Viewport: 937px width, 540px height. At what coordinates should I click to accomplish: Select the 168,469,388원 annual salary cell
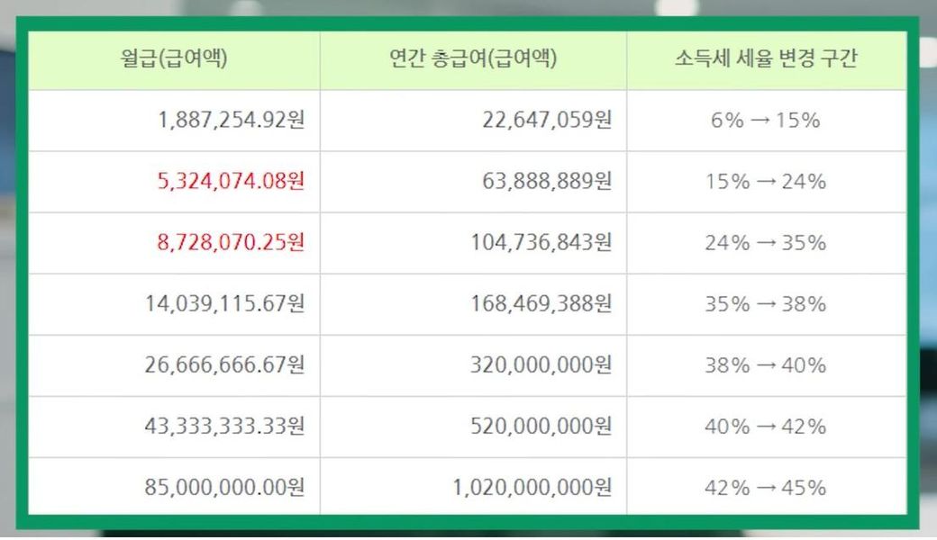(541, 303)
